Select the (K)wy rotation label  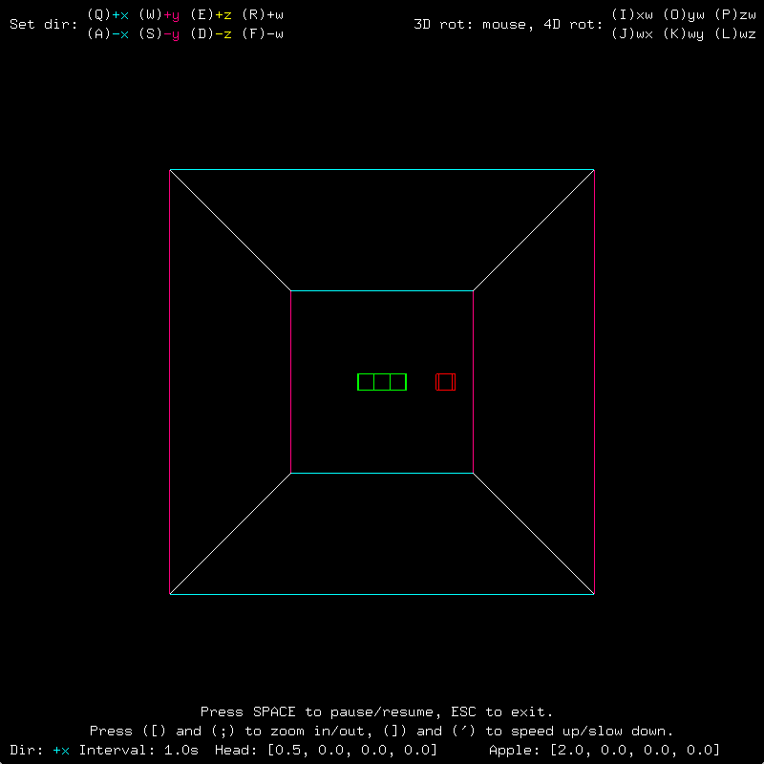pyautogui.click(x=684, y=33)
